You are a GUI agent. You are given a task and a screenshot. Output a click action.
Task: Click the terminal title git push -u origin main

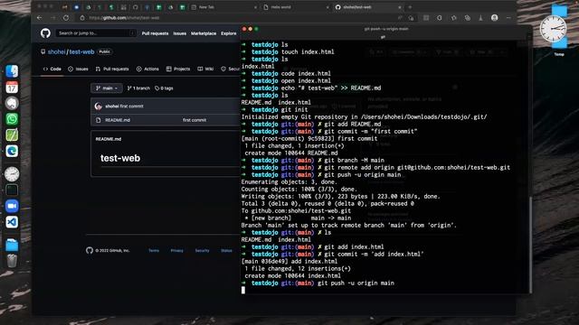coord(386,29)
